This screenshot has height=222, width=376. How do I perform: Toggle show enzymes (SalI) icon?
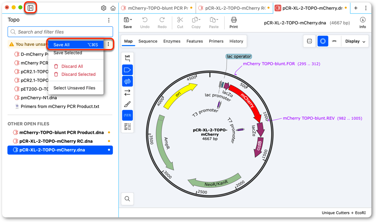pyautogui.click(x=127, y=58)
